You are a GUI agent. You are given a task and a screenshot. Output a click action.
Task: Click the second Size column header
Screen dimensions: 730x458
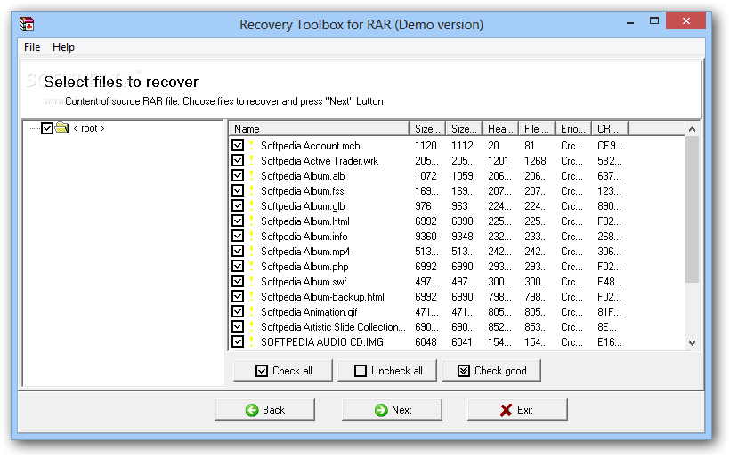point(464,129)
